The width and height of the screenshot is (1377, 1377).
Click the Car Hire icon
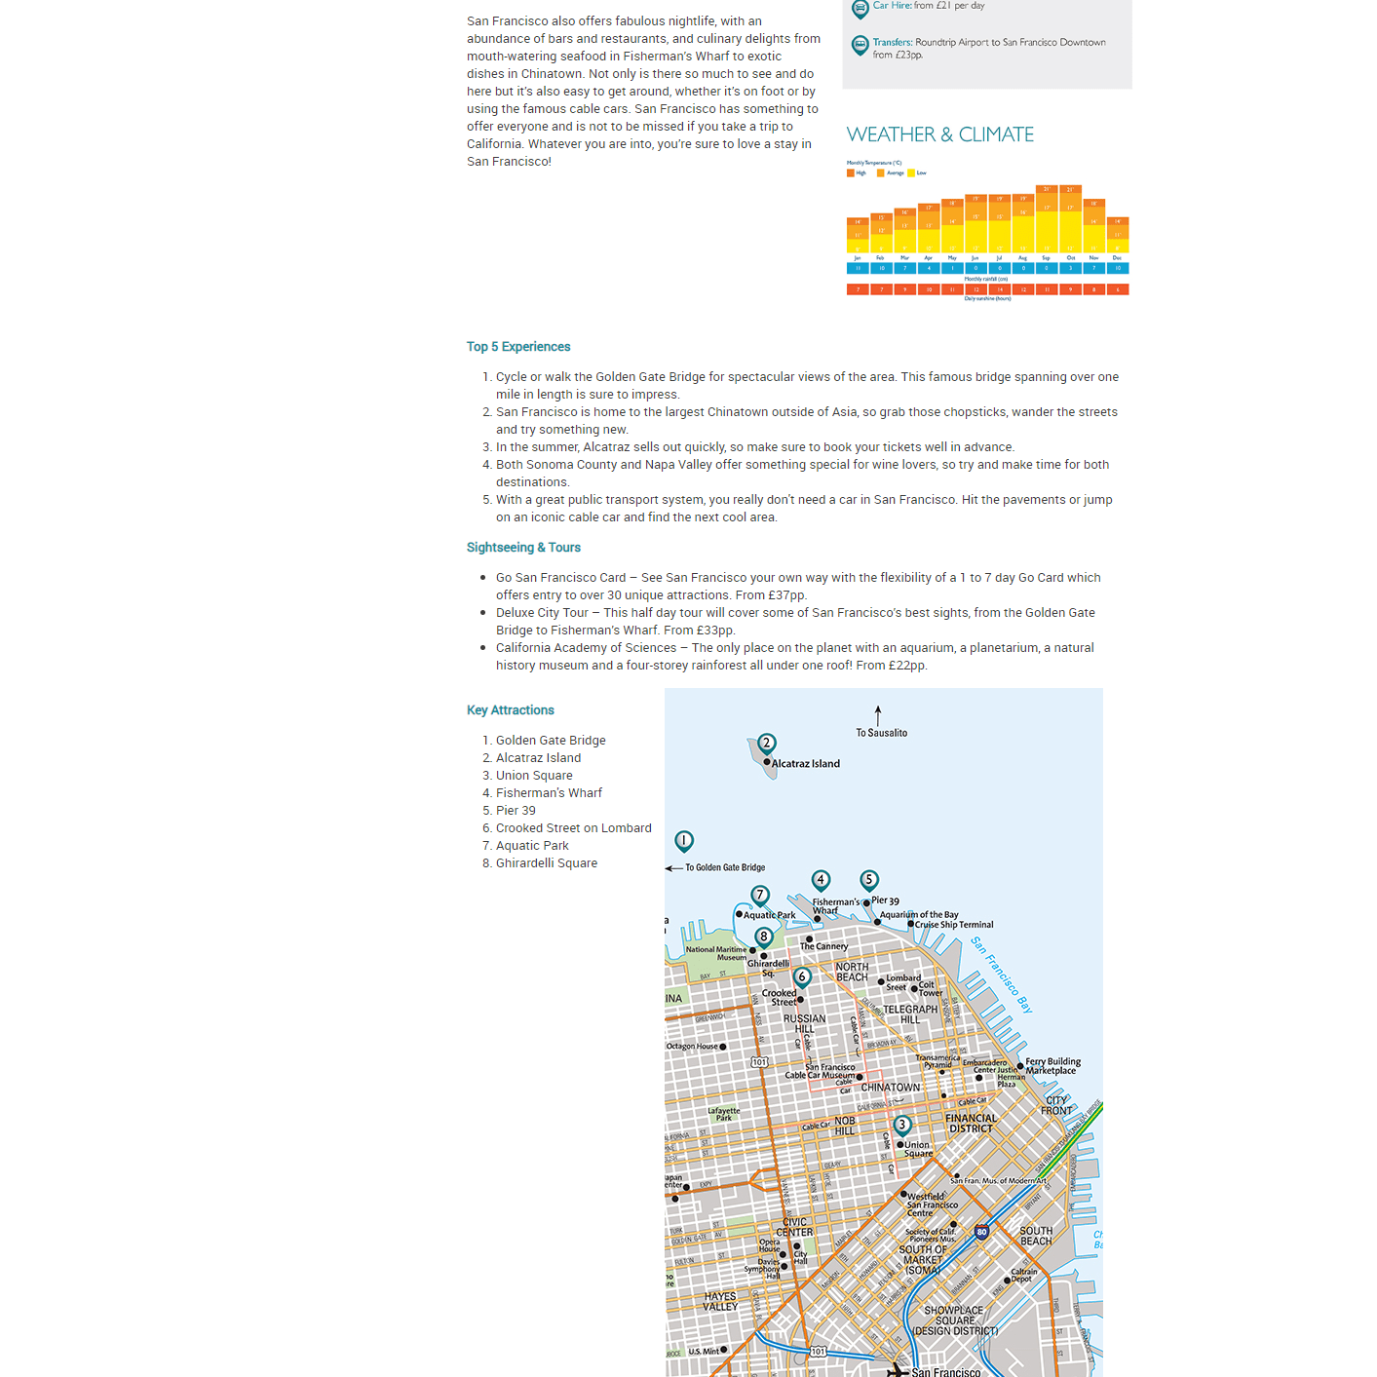click(859, 10)
